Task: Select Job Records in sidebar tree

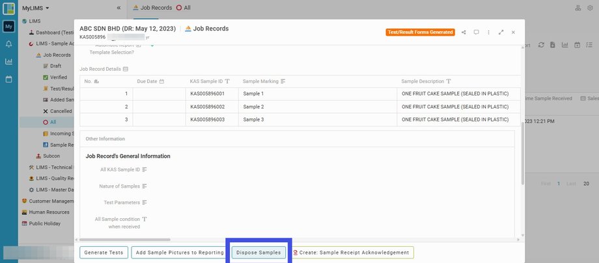Action: [x=53, y=55]
